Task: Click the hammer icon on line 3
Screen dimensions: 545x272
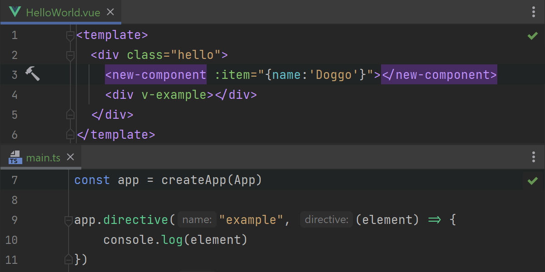Action: (32, 73)
